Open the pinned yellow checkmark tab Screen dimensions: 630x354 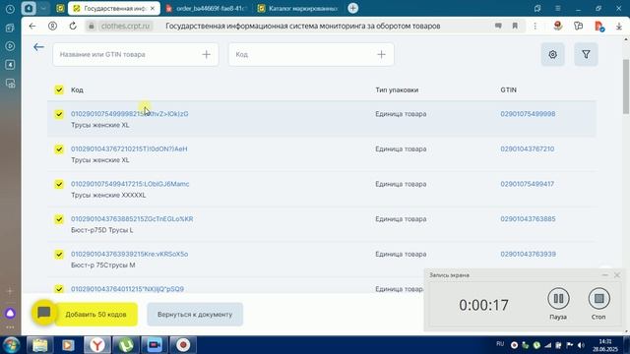60,8
